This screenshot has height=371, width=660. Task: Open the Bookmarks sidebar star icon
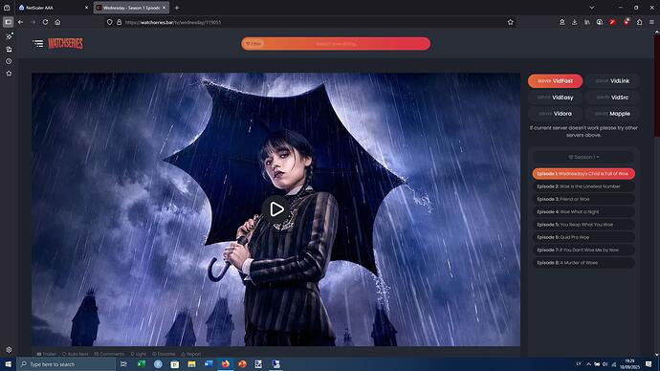pyautogui.click(x=9, y=74)
